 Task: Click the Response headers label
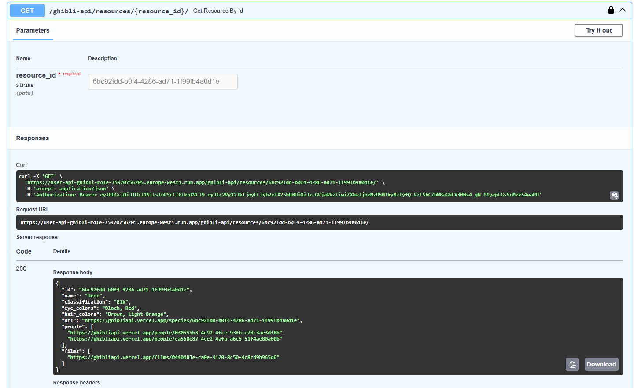[77, 383]
